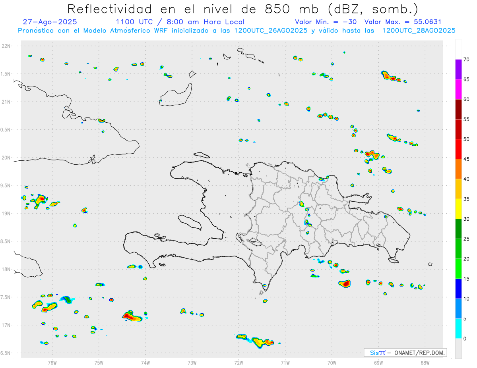Click the '75W' longitude axis label
477x368 pixels.
pyautogui.click(x=99, y=362)
